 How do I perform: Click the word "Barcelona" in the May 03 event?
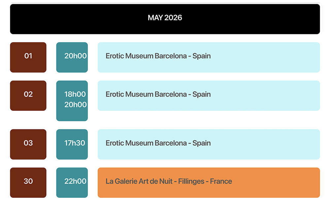coord(171,143)
